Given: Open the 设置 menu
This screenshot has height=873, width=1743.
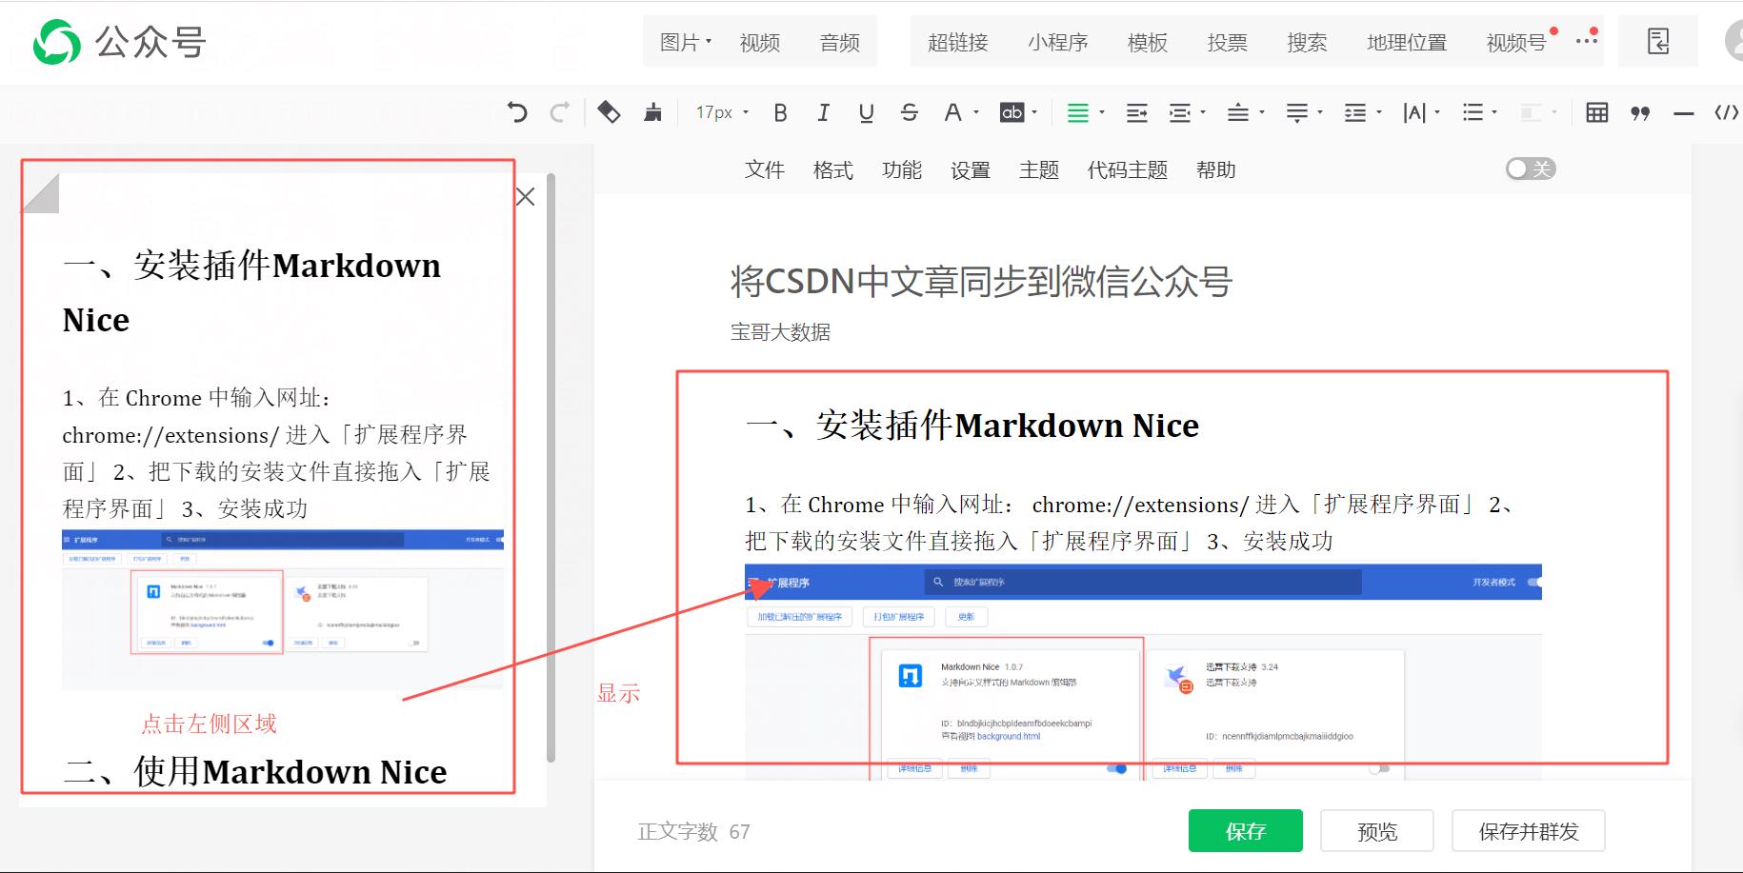Looking at the screenshot, I should pos(970,169).
